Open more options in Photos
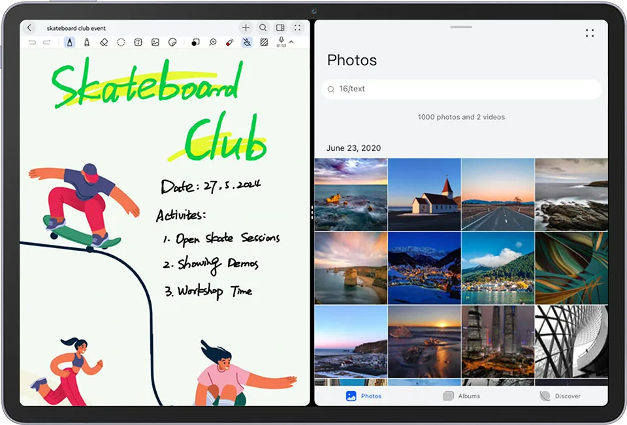 590,33
